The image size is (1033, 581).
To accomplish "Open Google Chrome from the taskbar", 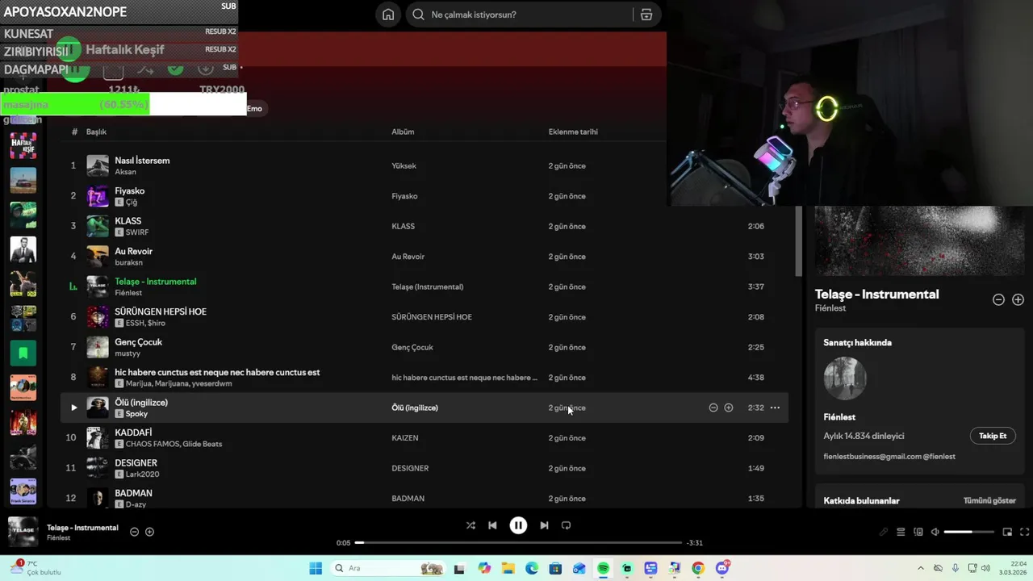I will (x=698, y=568).
